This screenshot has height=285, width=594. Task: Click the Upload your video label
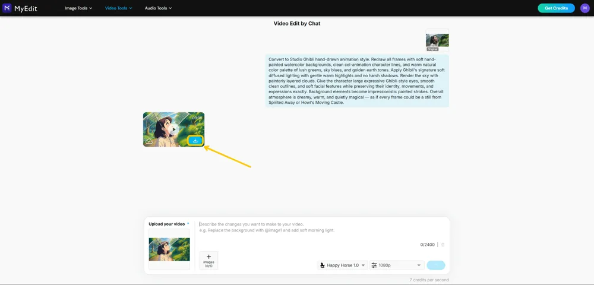tap(167, 224)
